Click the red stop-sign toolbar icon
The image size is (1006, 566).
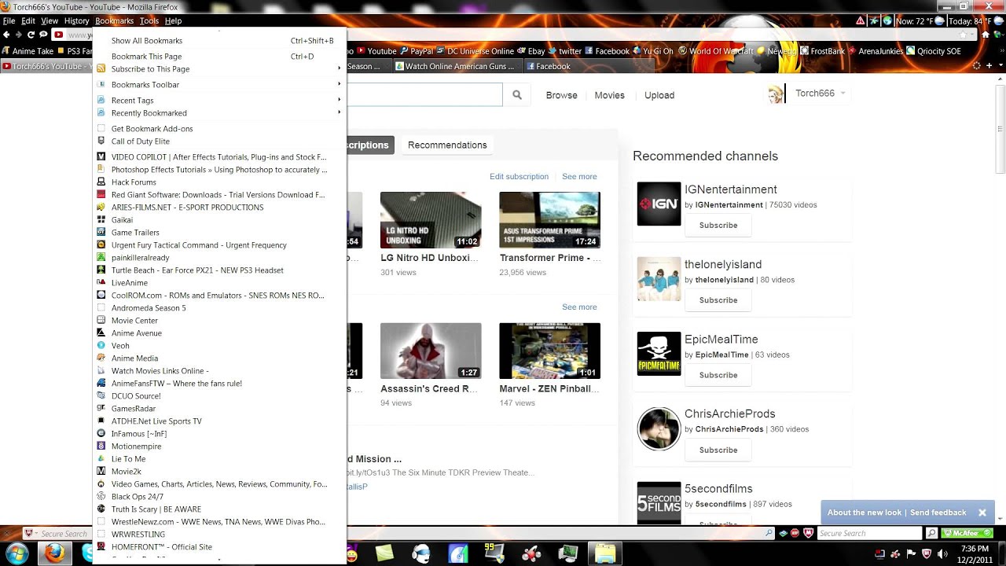[795, 533]
